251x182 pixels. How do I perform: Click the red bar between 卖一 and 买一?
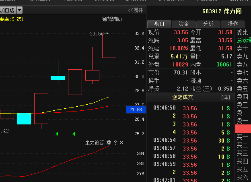[x=243, y=129]
